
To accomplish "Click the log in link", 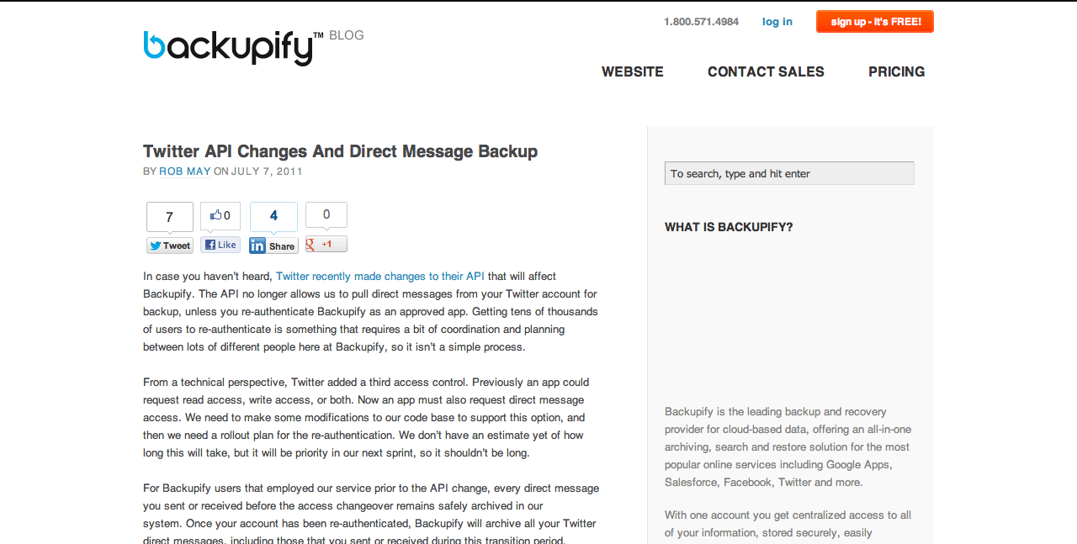I will coord(777,22).
